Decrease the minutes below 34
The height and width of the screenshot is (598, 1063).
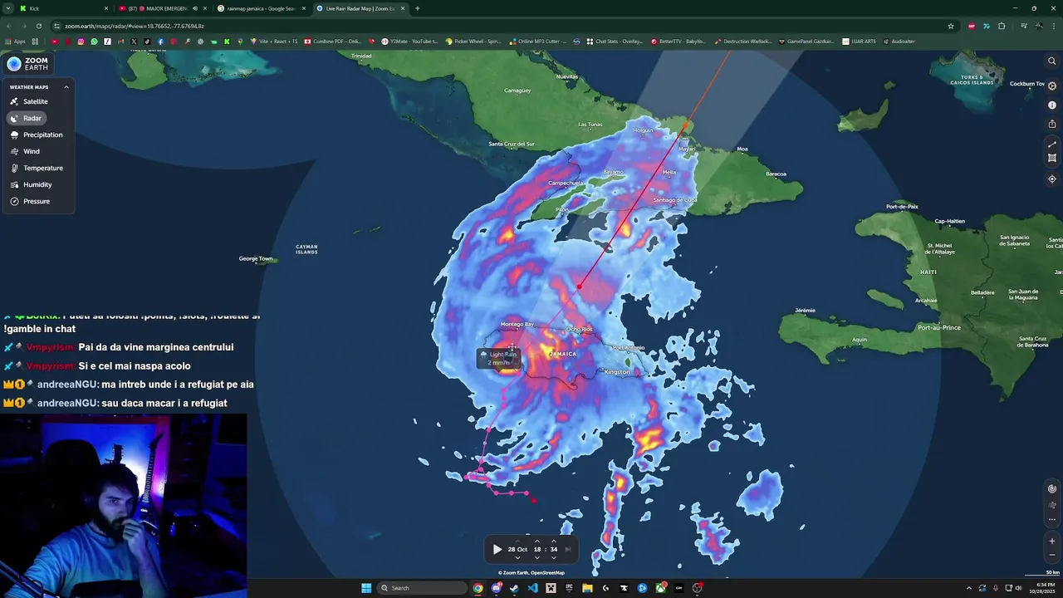tap(554, 558)
